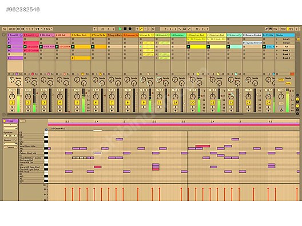Toggle the Follow playback arrow button
The width and height of the screenshot is (302, 226).
(95, 29)
